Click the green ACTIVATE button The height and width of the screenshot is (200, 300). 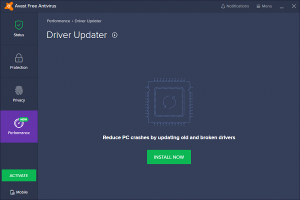(x=19, y=175)
